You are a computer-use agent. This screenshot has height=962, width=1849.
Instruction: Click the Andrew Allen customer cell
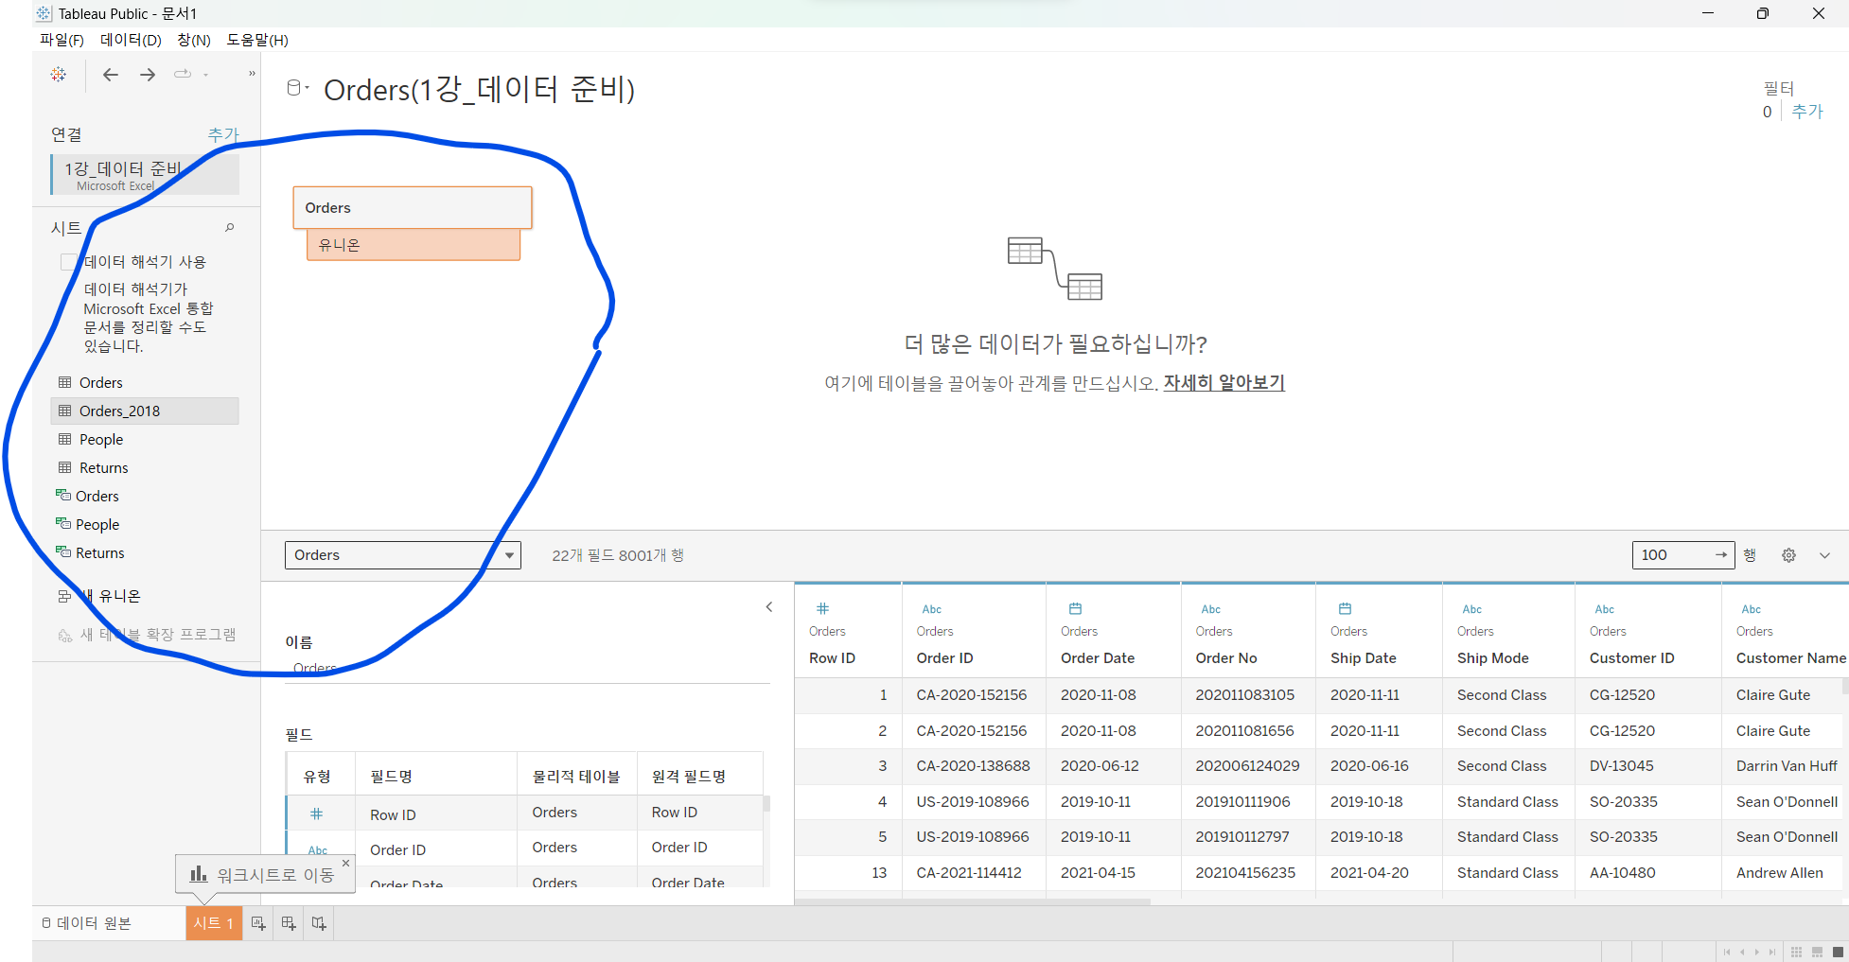tap(1780, 873)
